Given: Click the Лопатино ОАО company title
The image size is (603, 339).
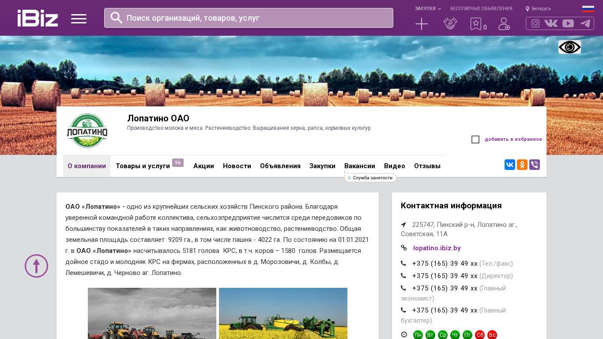Looking at the screenshot, I should tap(158, 118).
